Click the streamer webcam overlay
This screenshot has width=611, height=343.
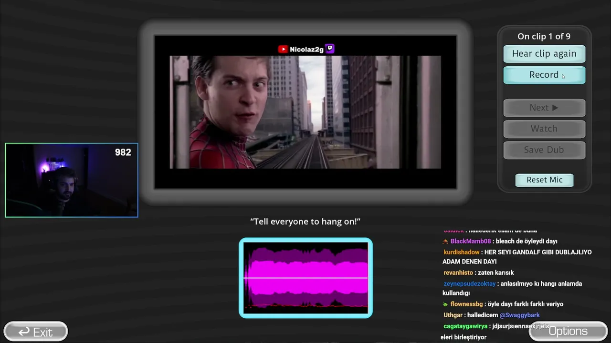[x=72, y=180]
